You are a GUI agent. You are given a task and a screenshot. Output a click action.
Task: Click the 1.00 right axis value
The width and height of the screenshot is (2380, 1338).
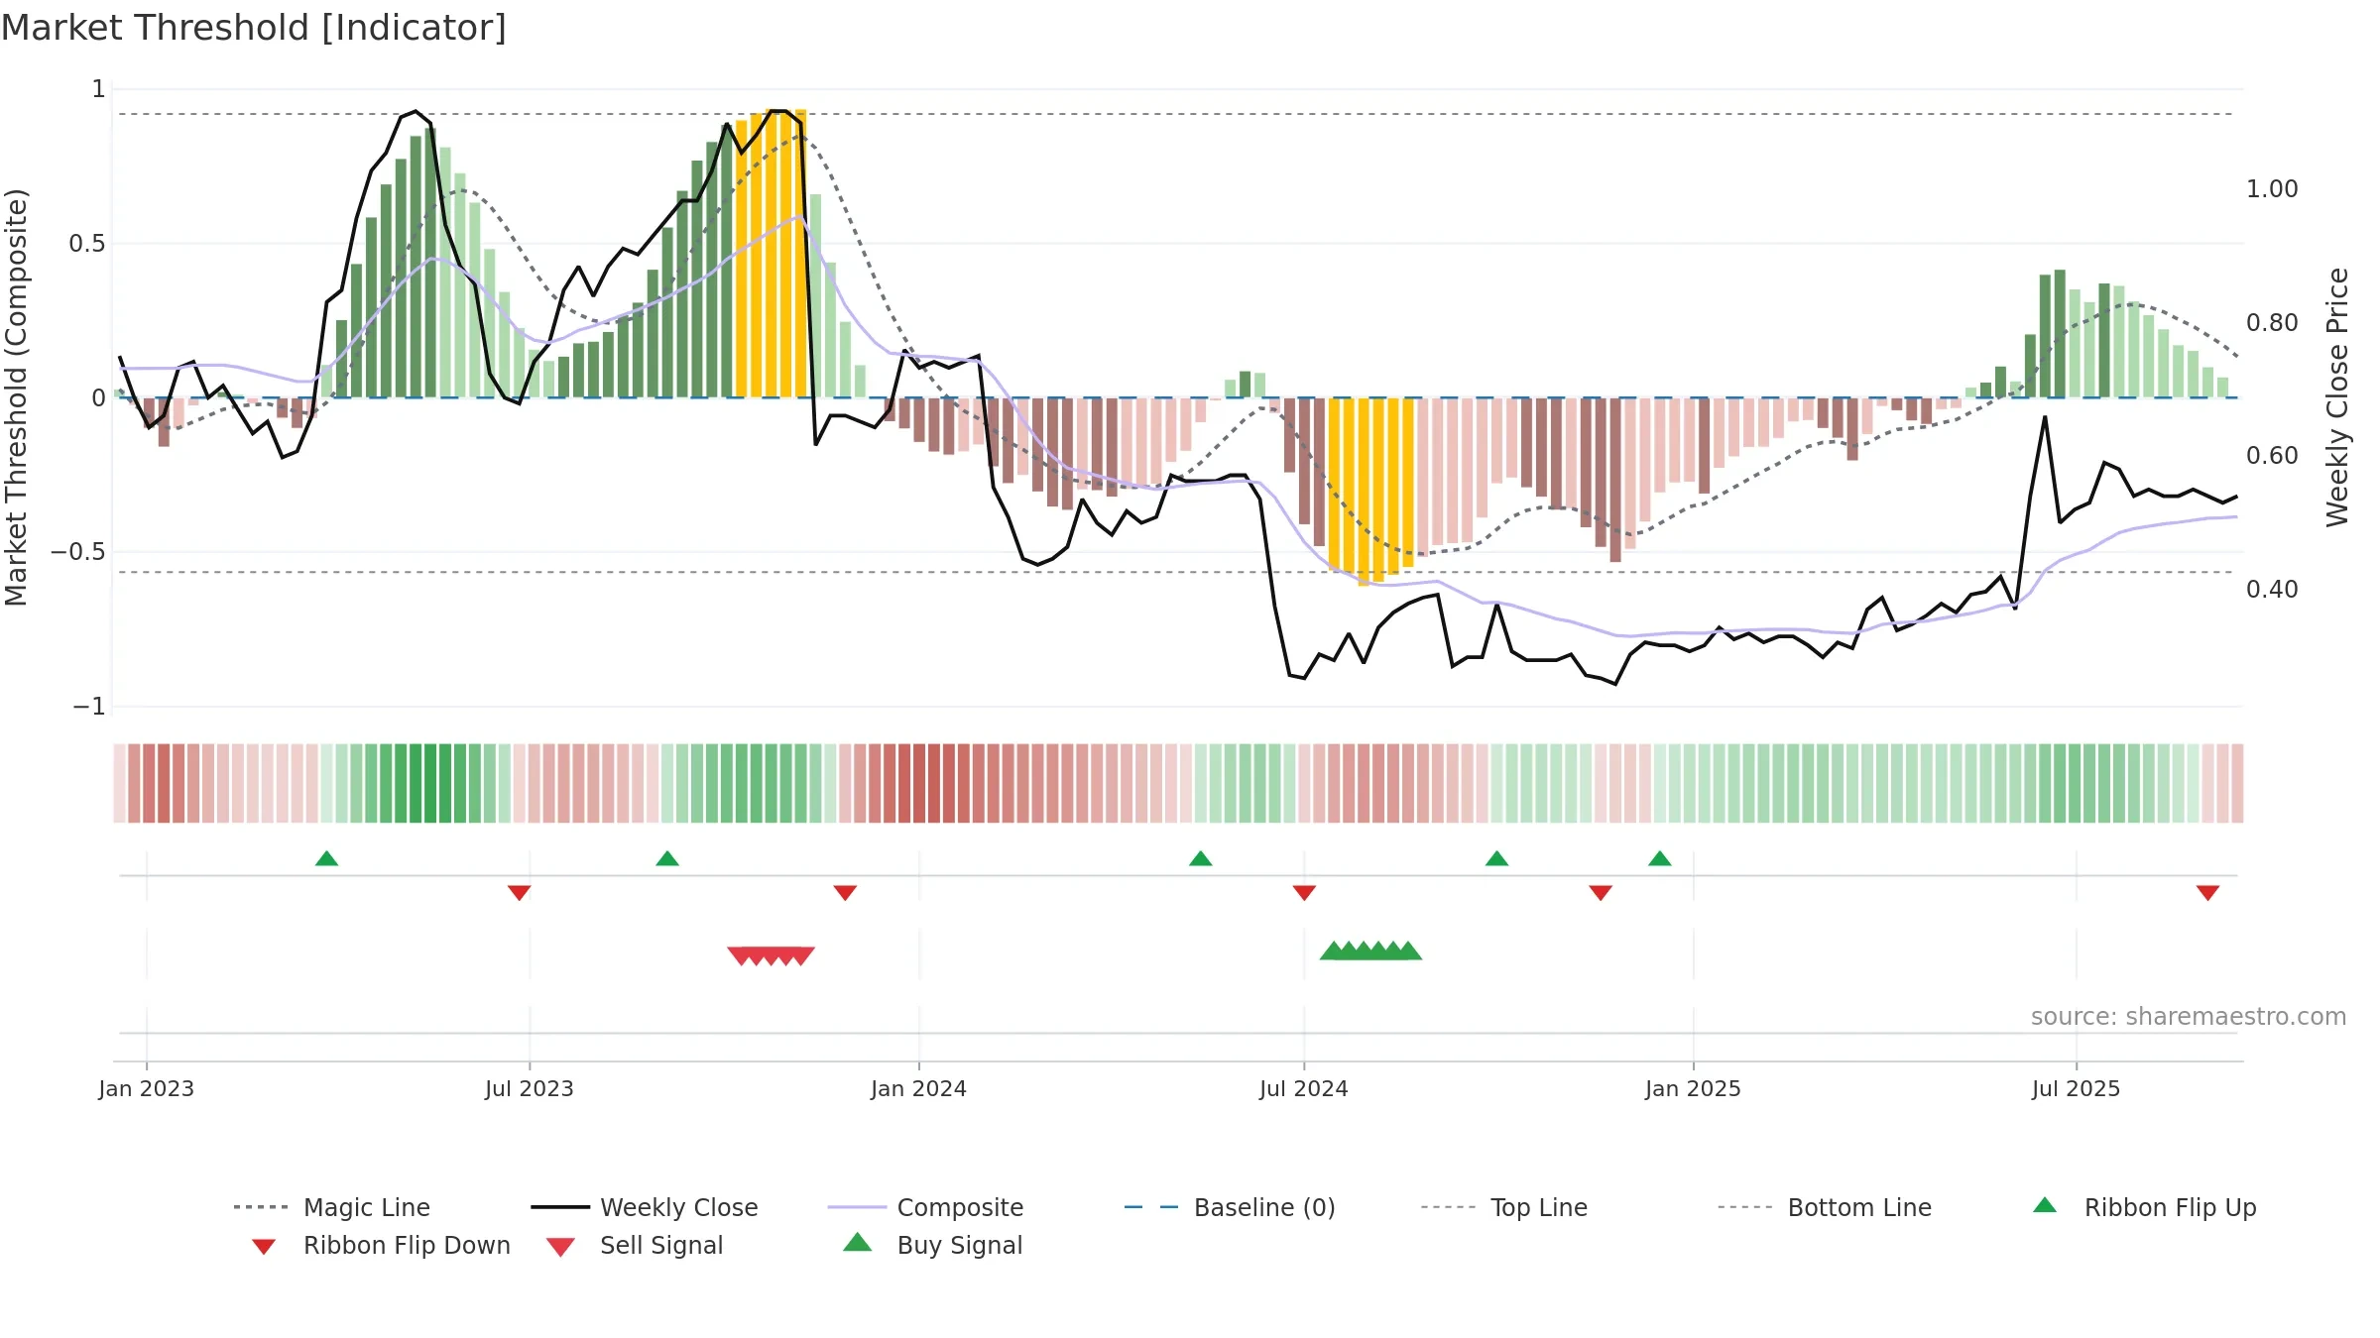click(2272, 188)
